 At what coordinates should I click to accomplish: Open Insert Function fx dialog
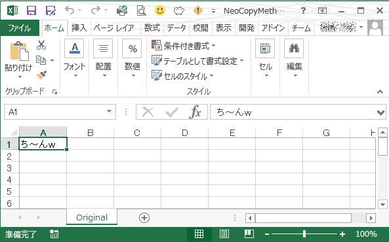(195, 112)
